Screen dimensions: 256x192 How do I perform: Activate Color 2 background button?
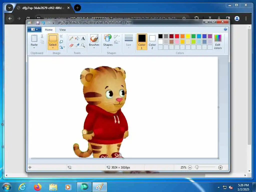point(152,42)
